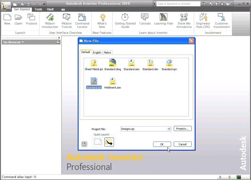Viewport: 251px width, 180px height.
Task: Switch to the Vault ribbon tab
Action: pos(50,10)
